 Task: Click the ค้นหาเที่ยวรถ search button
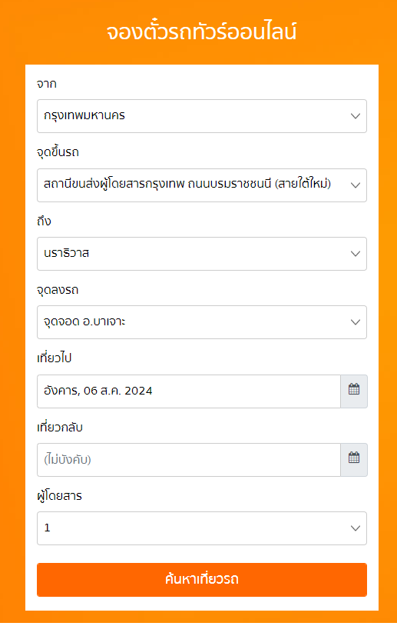click(202, 580)
